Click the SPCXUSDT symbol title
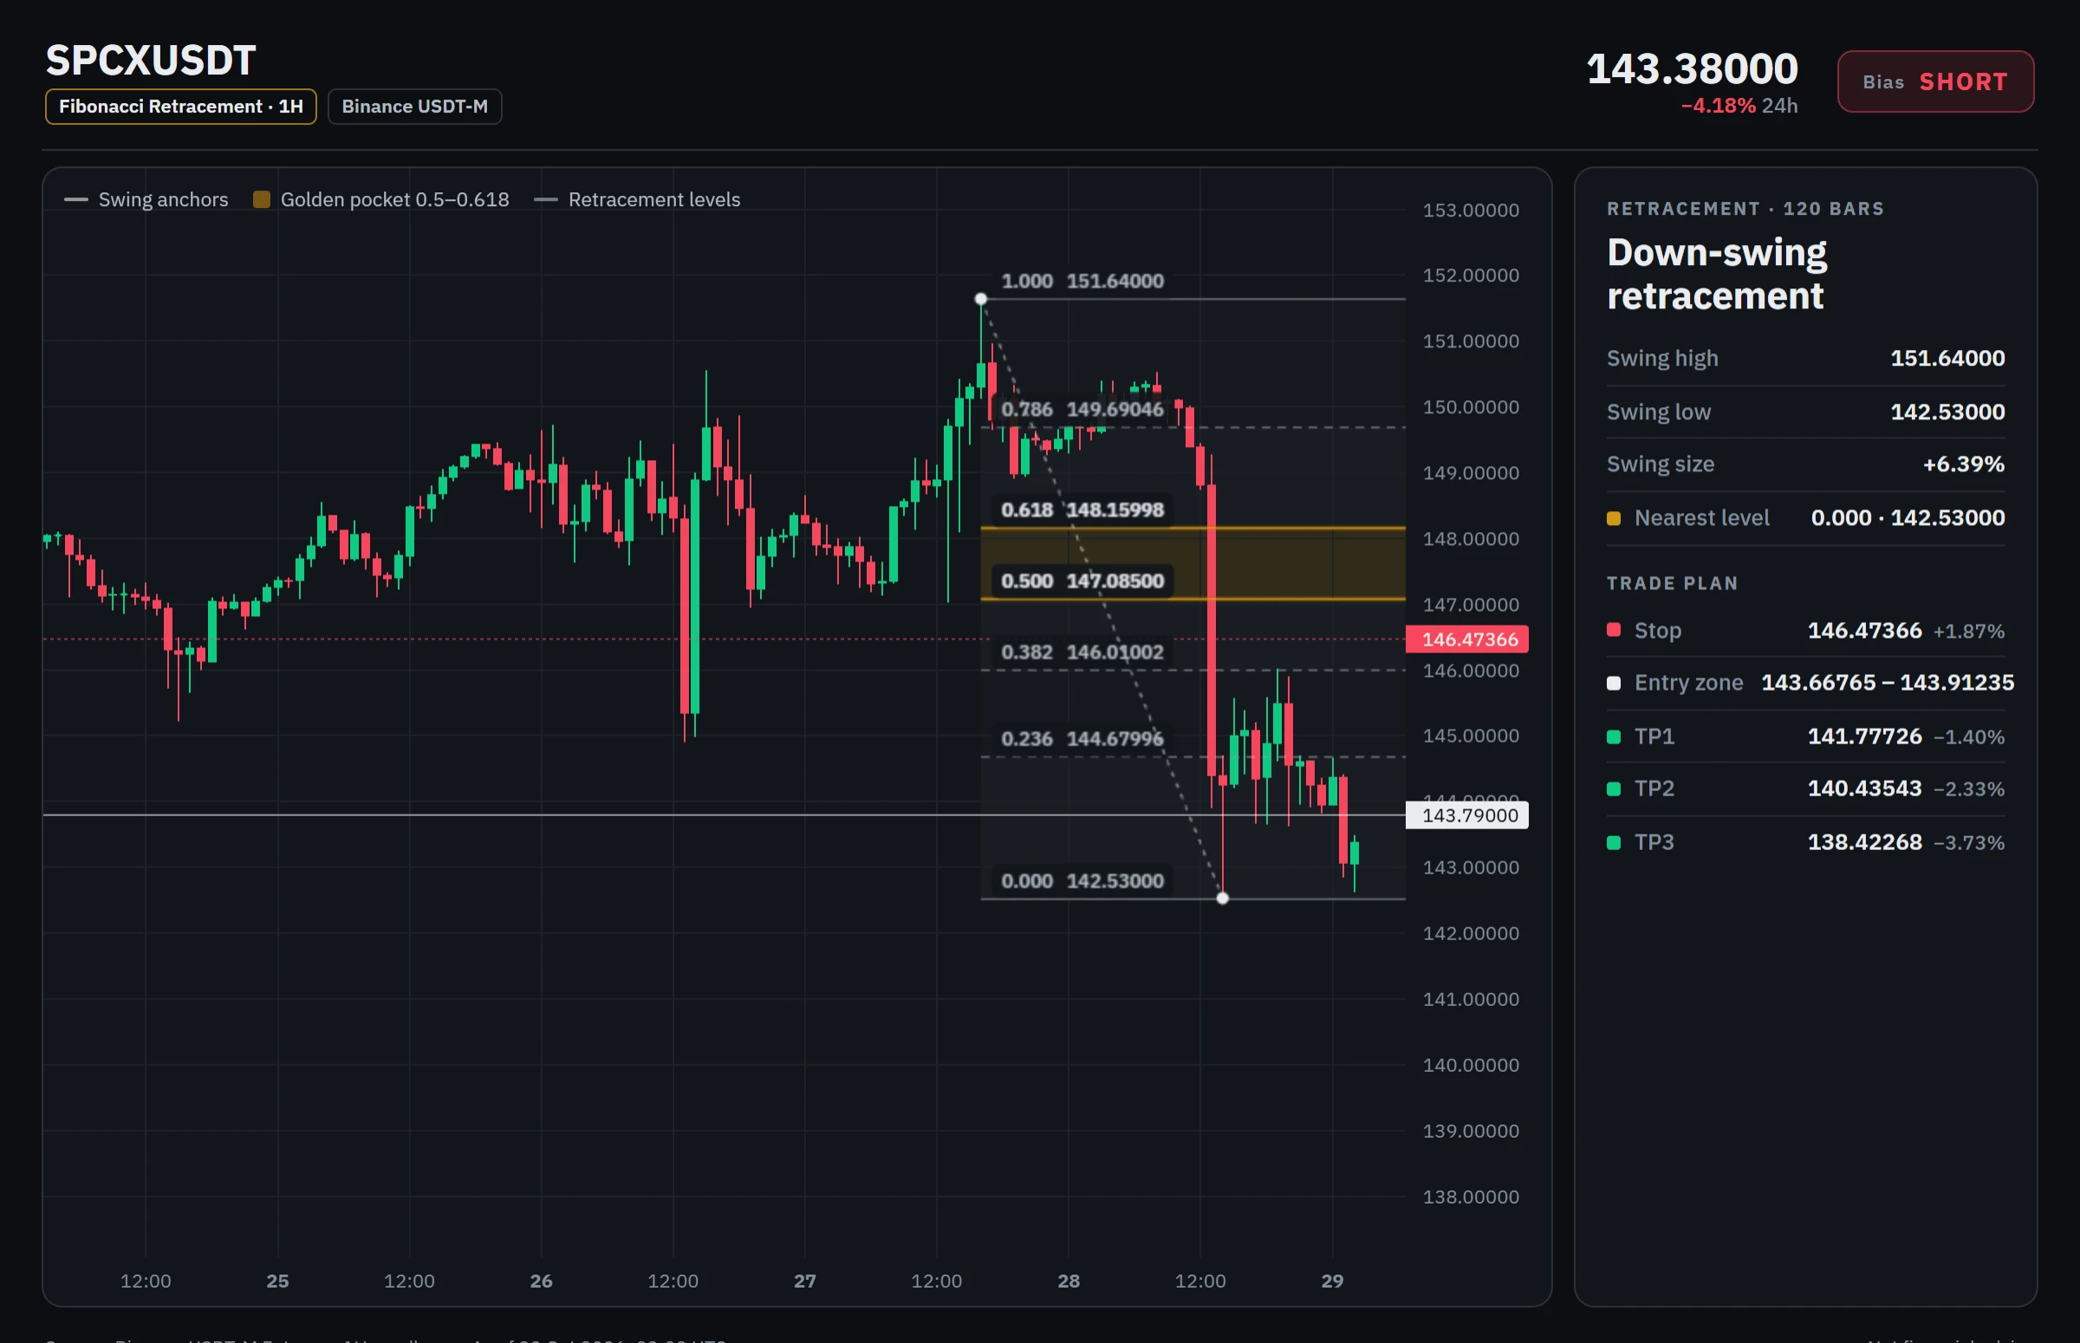Image resolution: width=2080 pixels, height=1343 pixels. (151, 61)
